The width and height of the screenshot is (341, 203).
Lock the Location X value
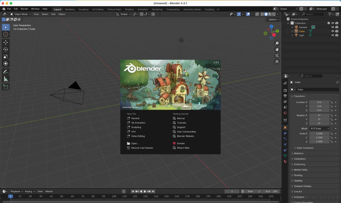pos(332,102)
